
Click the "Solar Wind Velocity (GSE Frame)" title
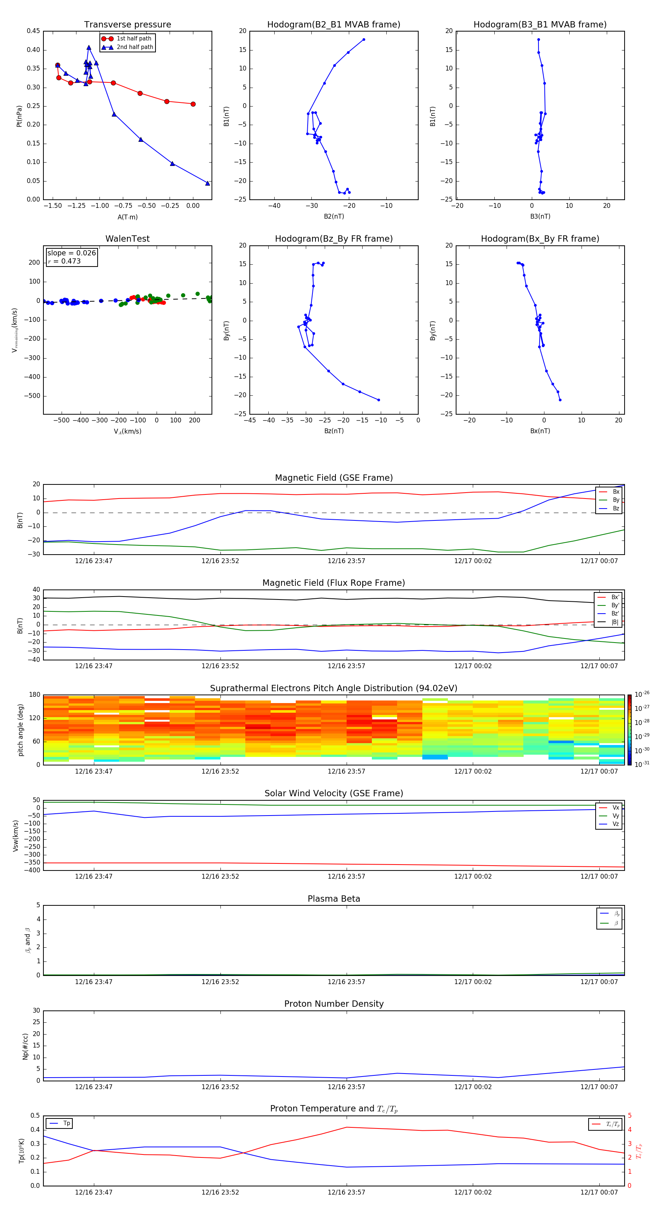(334, 794)
